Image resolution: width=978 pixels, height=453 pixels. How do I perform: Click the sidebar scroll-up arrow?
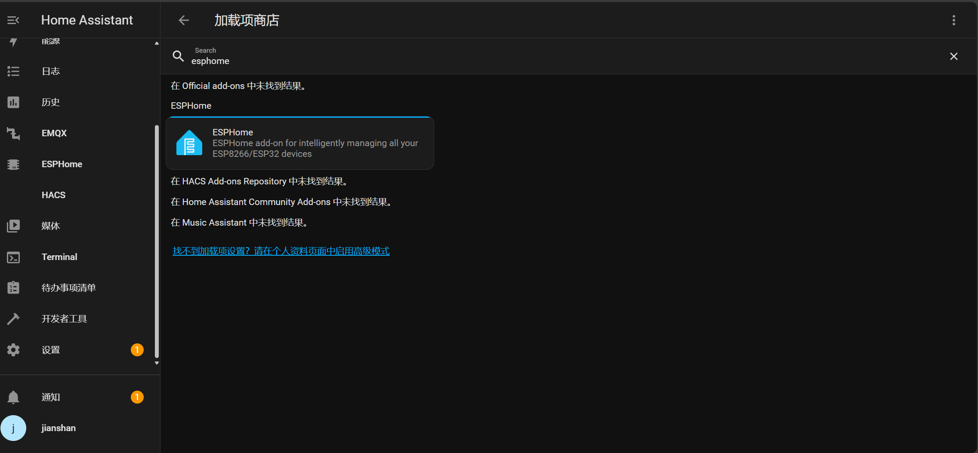click(x=157, y=43)
